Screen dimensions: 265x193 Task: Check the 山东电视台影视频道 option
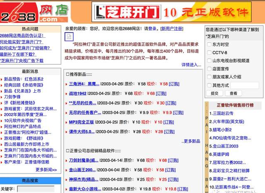209,60
